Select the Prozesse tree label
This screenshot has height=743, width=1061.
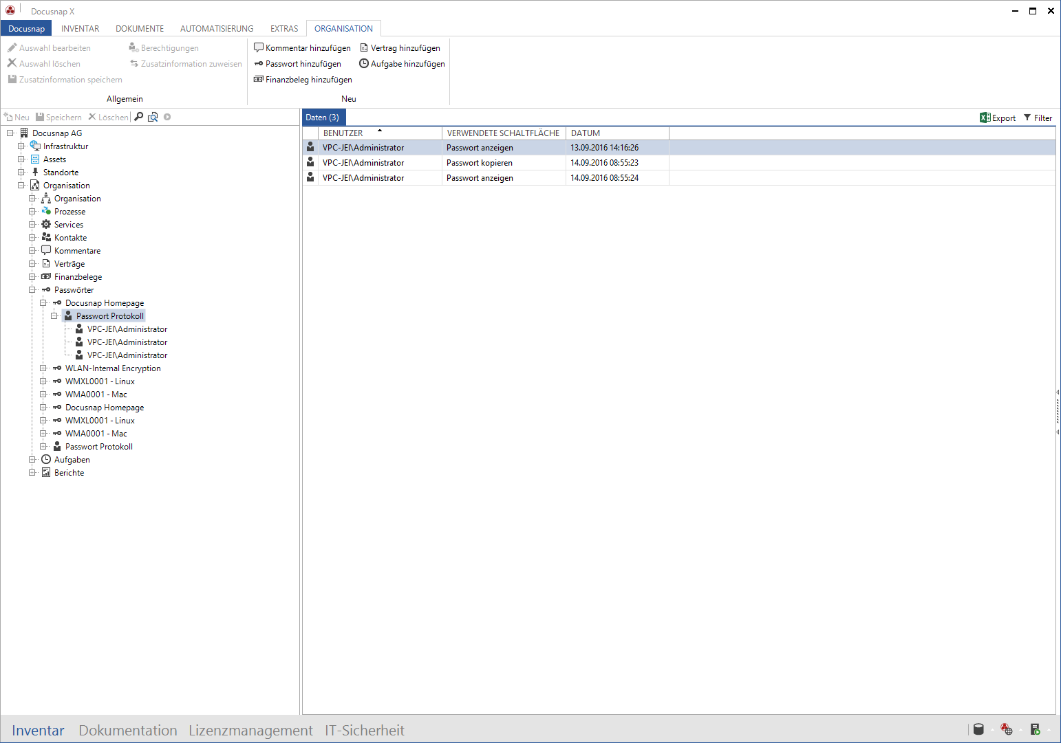(69, 211)
